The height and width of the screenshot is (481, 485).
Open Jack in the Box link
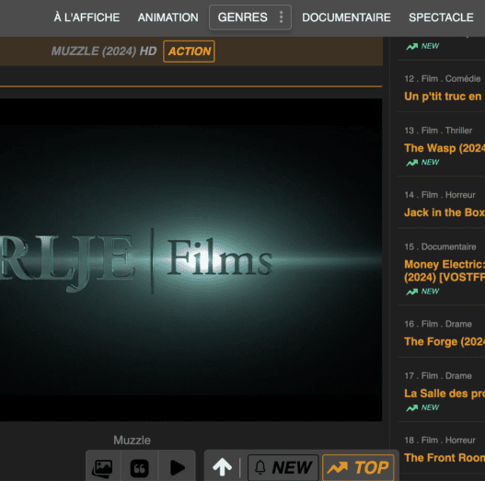(x=445, y=212)
